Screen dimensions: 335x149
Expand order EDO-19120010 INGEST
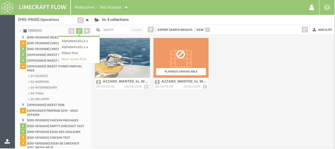pyautogui.click(x=23, y=37)
